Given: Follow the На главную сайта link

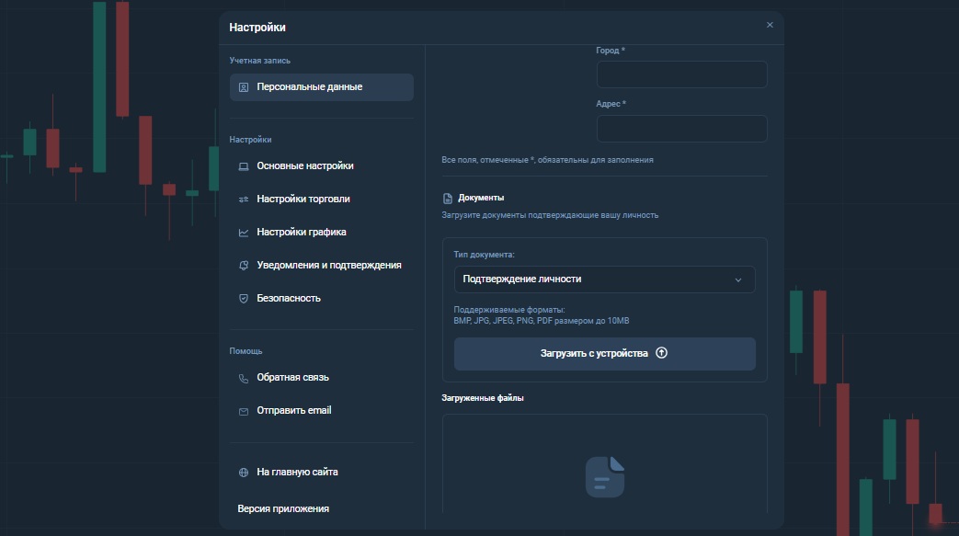Looking at the screenshot, I should 297,472.
